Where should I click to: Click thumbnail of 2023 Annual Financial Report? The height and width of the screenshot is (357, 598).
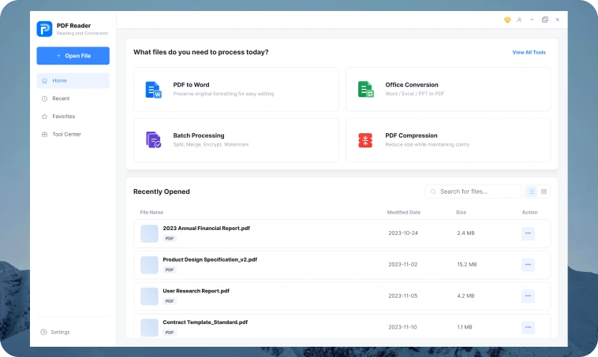point(149,233)
